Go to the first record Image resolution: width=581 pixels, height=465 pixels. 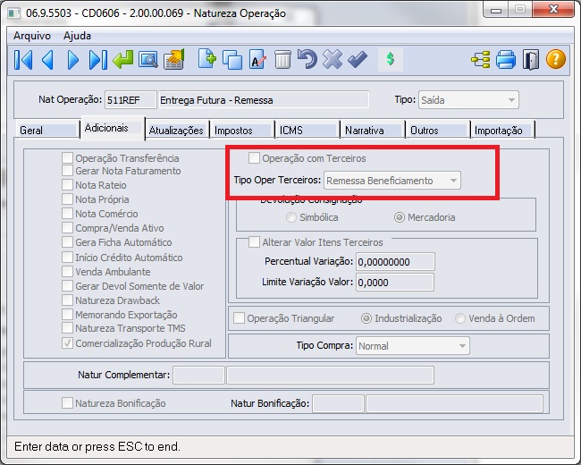click(23, 60)
